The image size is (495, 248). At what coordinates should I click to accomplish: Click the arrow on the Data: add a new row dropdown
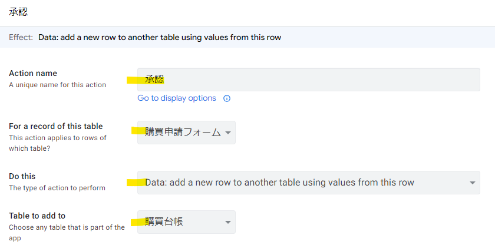pyautogui.click(x=473, y=183)
